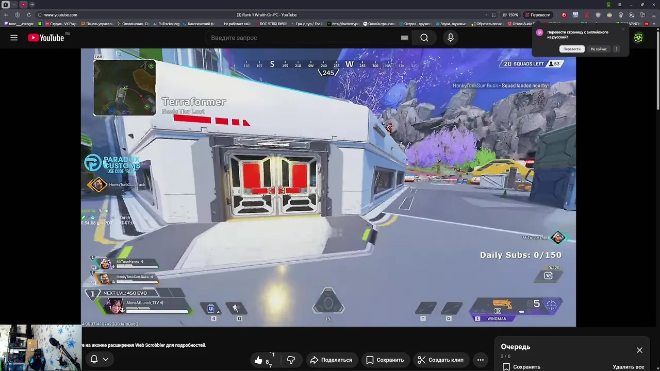
Task: Open the Обрезать песню bookmark
Action: coord(487,24)
